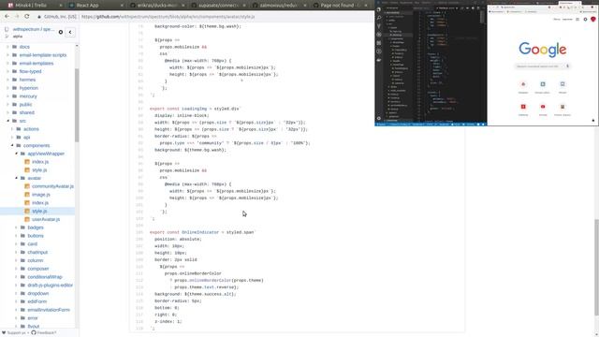Expand the actions folder arrow

(12, 129)
